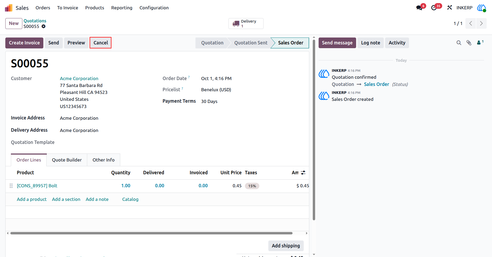Go to the next record arrow
Screen dimensions: 492x257
[481, 23]
